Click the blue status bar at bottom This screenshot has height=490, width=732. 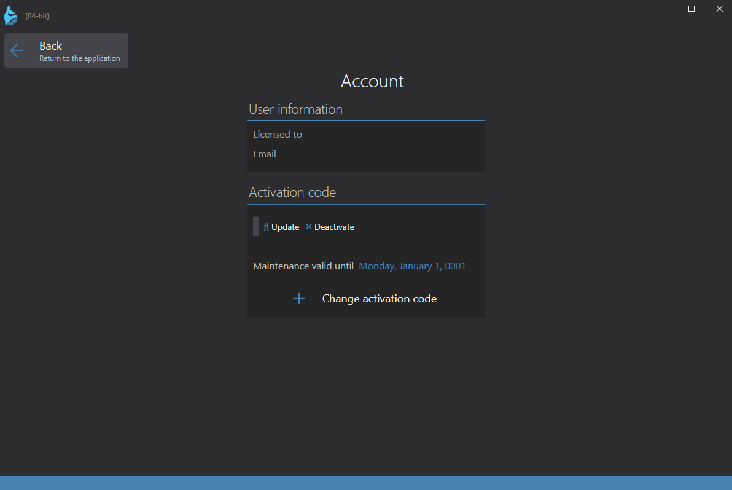[x=366, y=483]
